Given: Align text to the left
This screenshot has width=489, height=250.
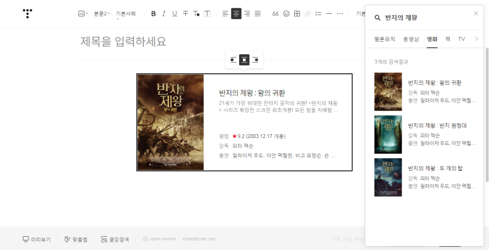Looking at the screenshot, I should [x=225, y=14].
